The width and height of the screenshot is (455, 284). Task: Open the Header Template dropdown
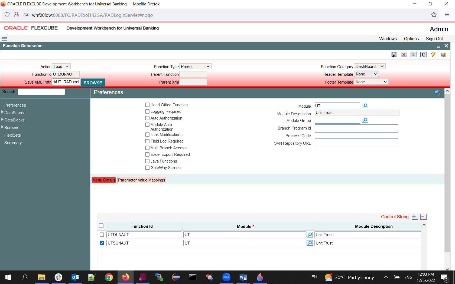tap(366, 74)
